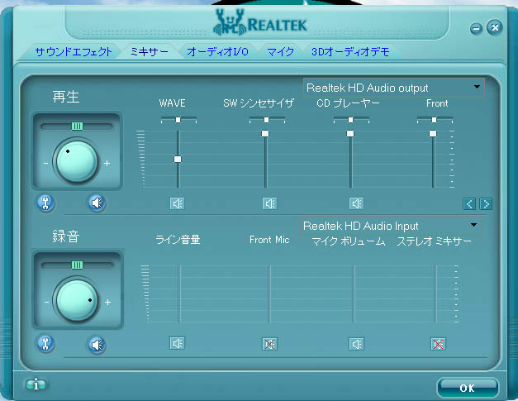Screen dimensions: 518x401
Task: Click the WAVE channel label
Action: coord(172,103)
